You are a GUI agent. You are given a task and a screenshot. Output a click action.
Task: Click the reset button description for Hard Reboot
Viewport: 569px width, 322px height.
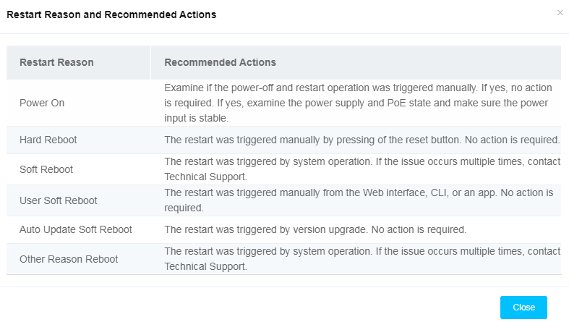click(362, 140)
